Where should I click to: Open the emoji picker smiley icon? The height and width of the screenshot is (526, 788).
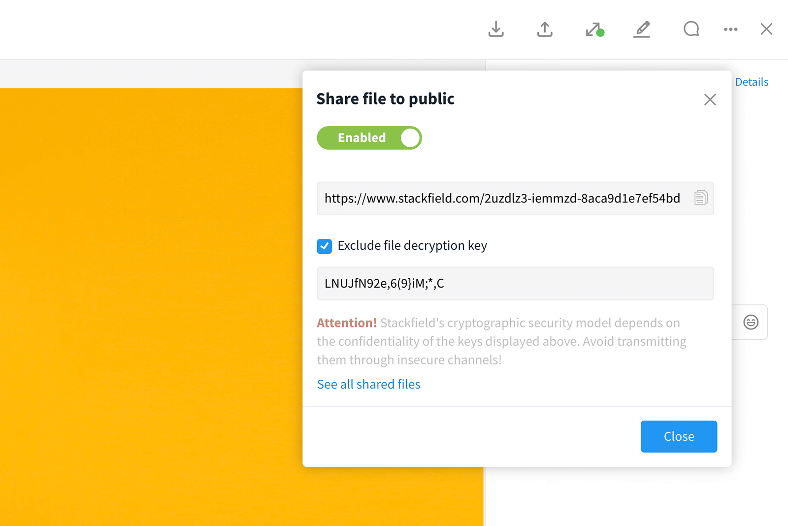click(x=751, y=322)
